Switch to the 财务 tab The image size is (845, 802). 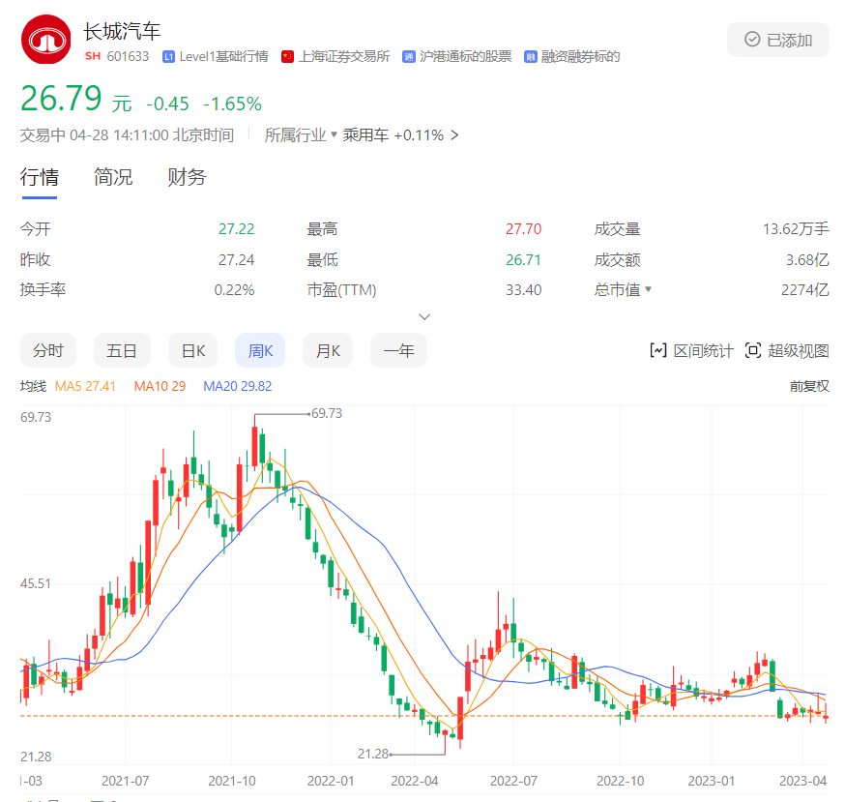coord(187,177)
